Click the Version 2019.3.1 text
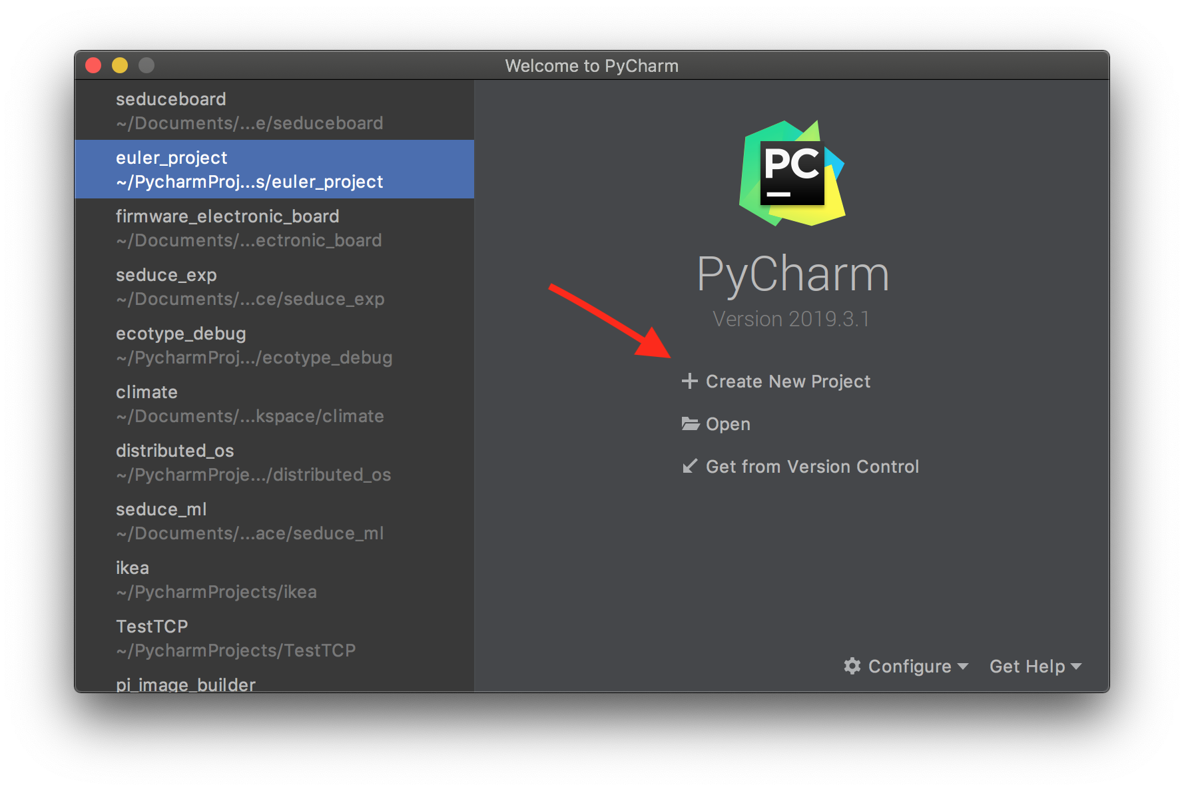This screenshot has height=791, width=1184. tap(791, 319)
